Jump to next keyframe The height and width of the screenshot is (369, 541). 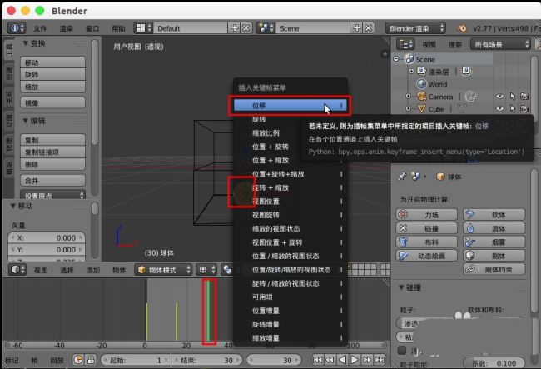(x=367, y=360)
